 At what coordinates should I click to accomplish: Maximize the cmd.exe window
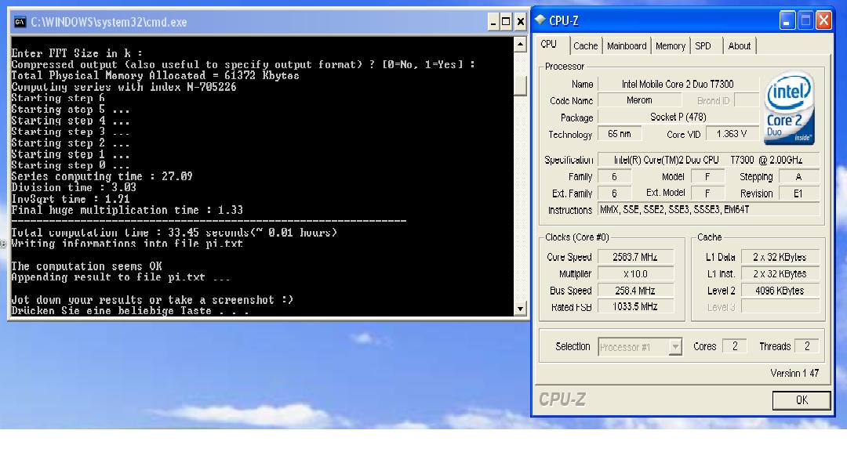506,22
